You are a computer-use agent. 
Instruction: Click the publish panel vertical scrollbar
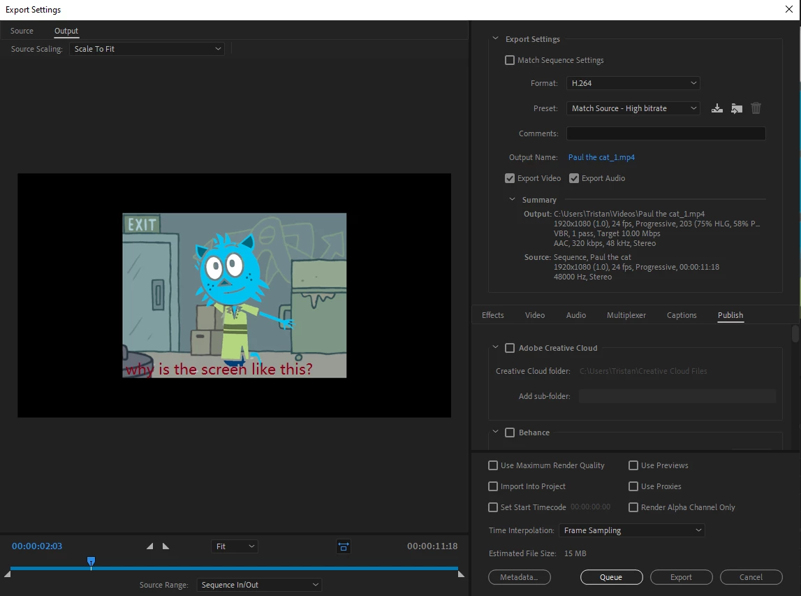(x=795, y=334)
